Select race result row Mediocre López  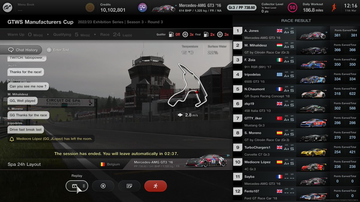click(296, 165)
